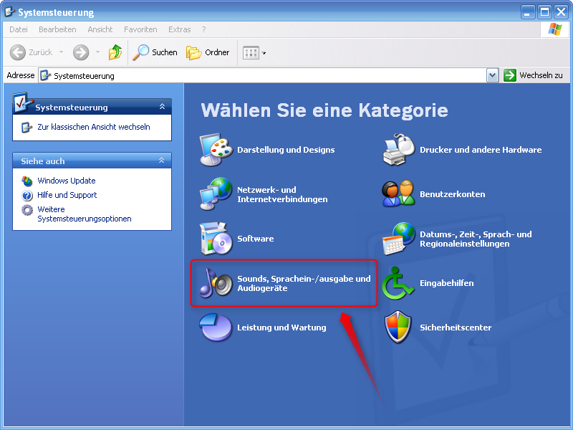Open the Software category label
Image resolution: width=573 pixels, height=430 pixels.
[x=256, y=239]
